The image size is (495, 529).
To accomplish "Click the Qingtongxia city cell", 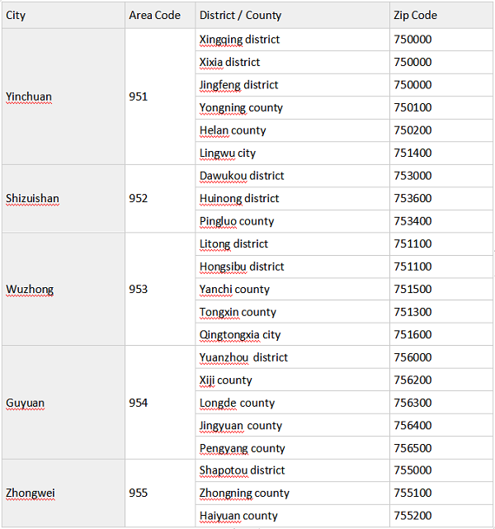I will pyautogui.click(x=240, y=334).
